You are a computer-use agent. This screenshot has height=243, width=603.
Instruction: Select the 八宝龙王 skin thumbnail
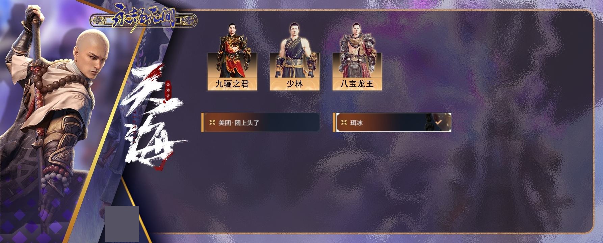pyautogui.click(x=357, y=56)
